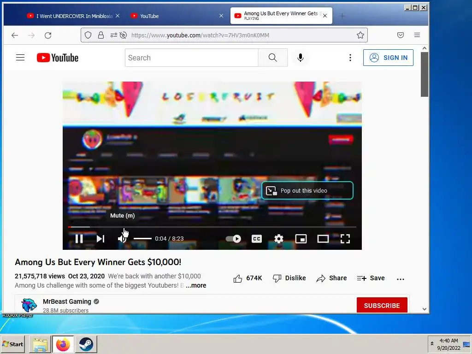The width and height of the screenshot is (472, 354).
Task: Pause the video with the pause button
Action: 79,239
